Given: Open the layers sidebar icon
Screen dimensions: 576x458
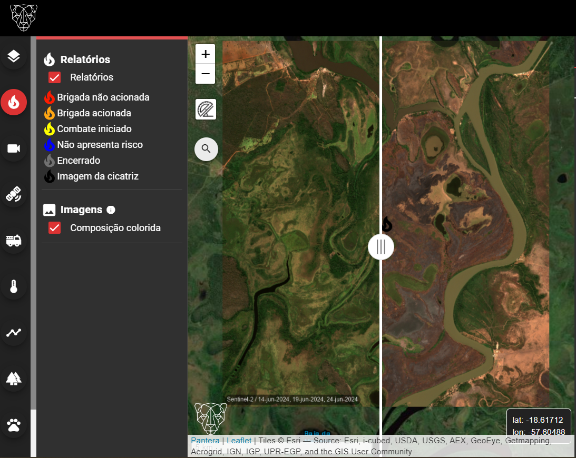Looking at the screenshot, I should coord(14,56).
